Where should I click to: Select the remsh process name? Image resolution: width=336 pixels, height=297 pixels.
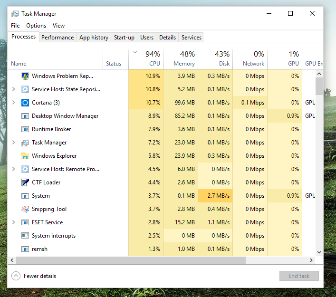point(39,249)
